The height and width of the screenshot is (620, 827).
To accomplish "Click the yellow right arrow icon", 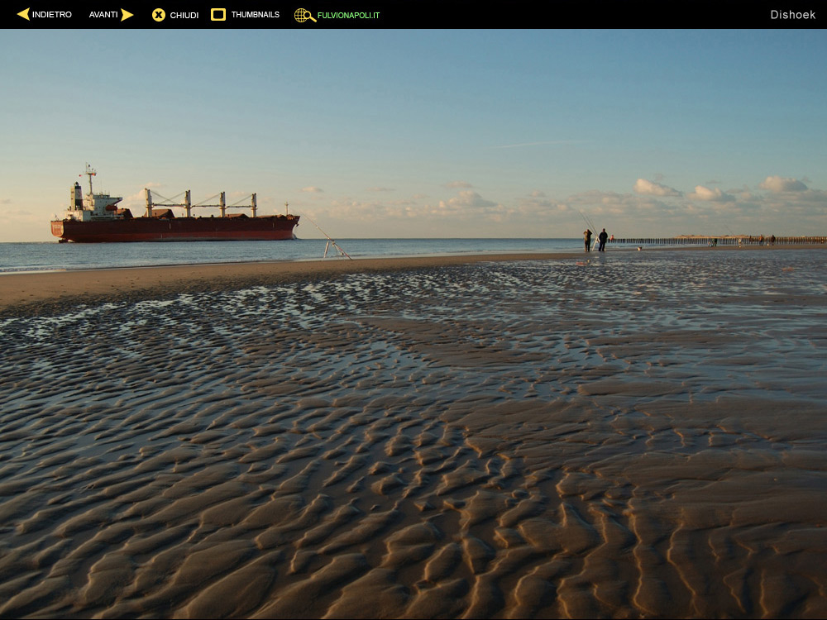I will (x=127, y=15).
